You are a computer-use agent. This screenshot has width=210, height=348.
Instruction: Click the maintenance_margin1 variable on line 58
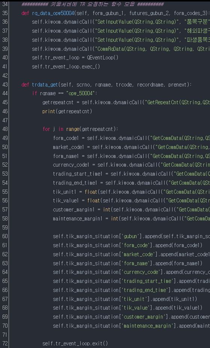[78, 219]
